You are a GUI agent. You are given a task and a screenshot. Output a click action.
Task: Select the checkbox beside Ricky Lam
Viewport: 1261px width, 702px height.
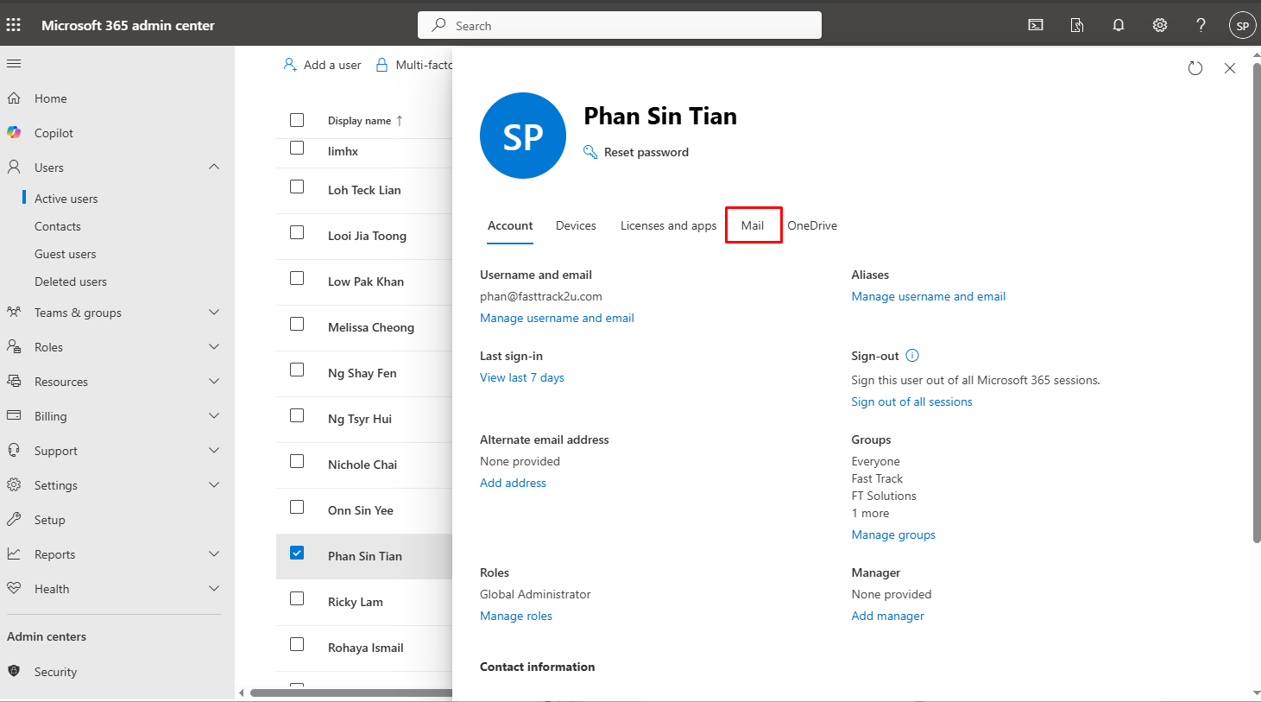pyautogui.click(x=297, y=598)
